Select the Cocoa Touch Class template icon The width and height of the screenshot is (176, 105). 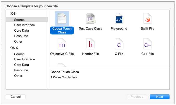(x=62, y=18)
